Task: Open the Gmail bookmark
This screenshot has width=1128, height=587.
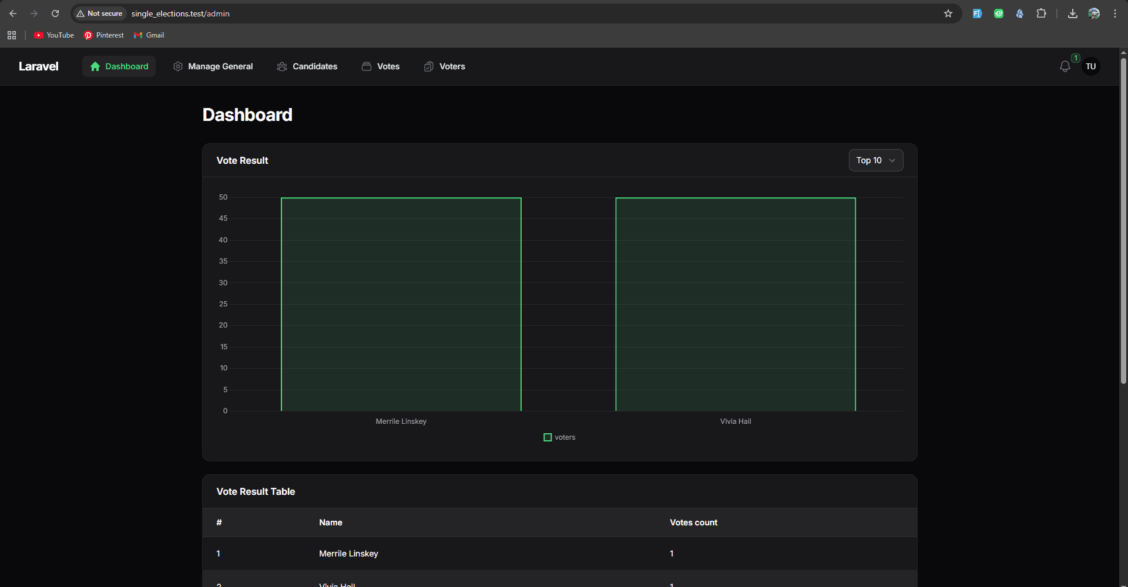Action: (149, 35)
